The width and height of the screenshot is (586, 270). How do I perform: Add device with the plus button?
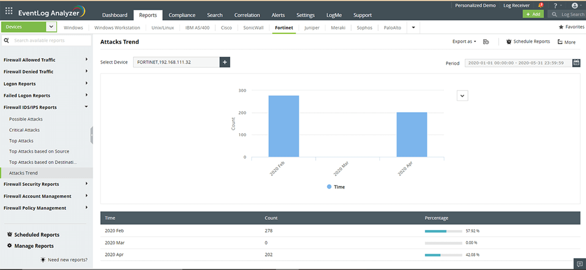coord(225,62)
